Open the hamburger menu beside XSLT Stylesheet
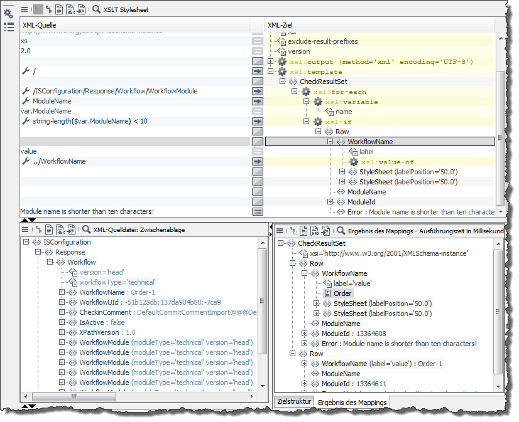519x422 pixels. (x=25, y=9)
